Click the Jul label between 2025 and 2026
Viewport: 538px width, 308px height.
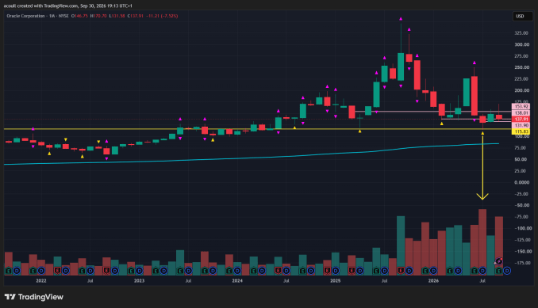click(x=385, y=280)
